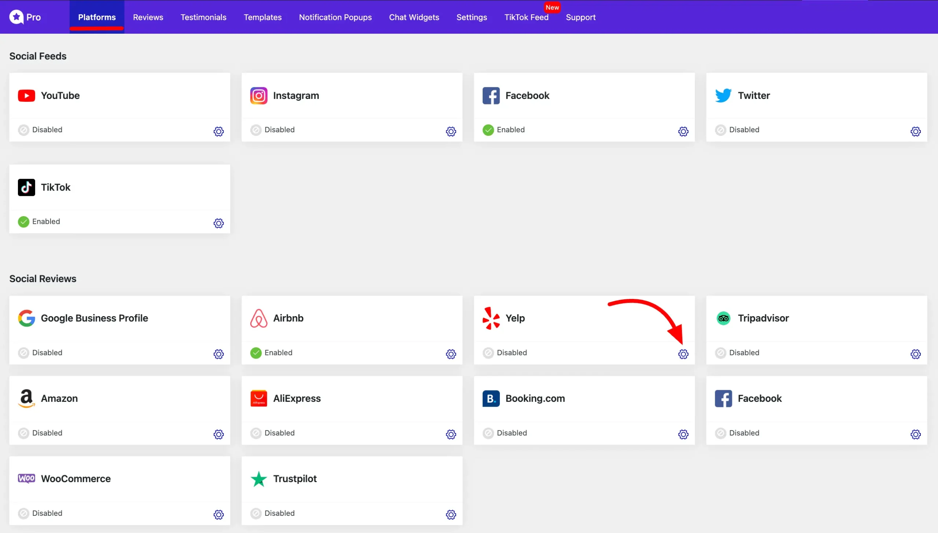Open the Chat Widgets tab
938x533 pixels.
tap(414, 17)
